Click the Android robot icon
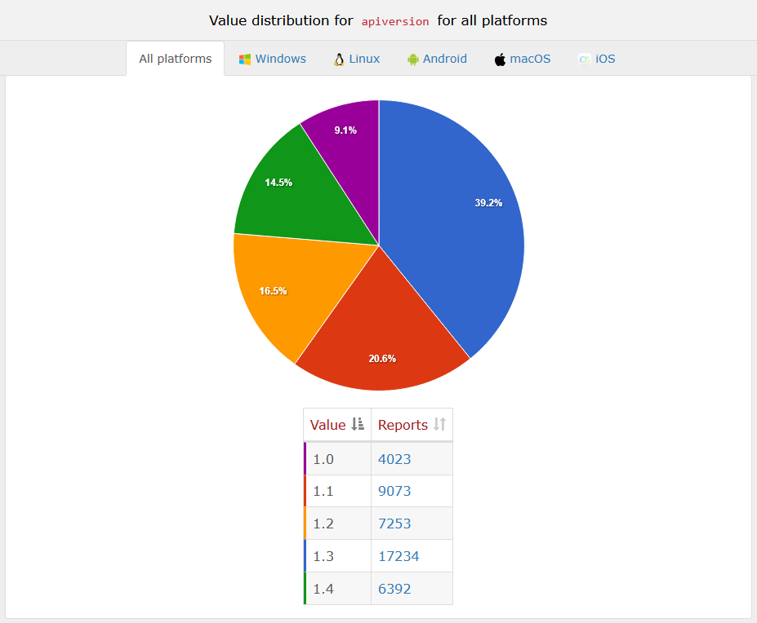Image resolution: width=757 pixels, height=623 pixels. coord(412,60)
